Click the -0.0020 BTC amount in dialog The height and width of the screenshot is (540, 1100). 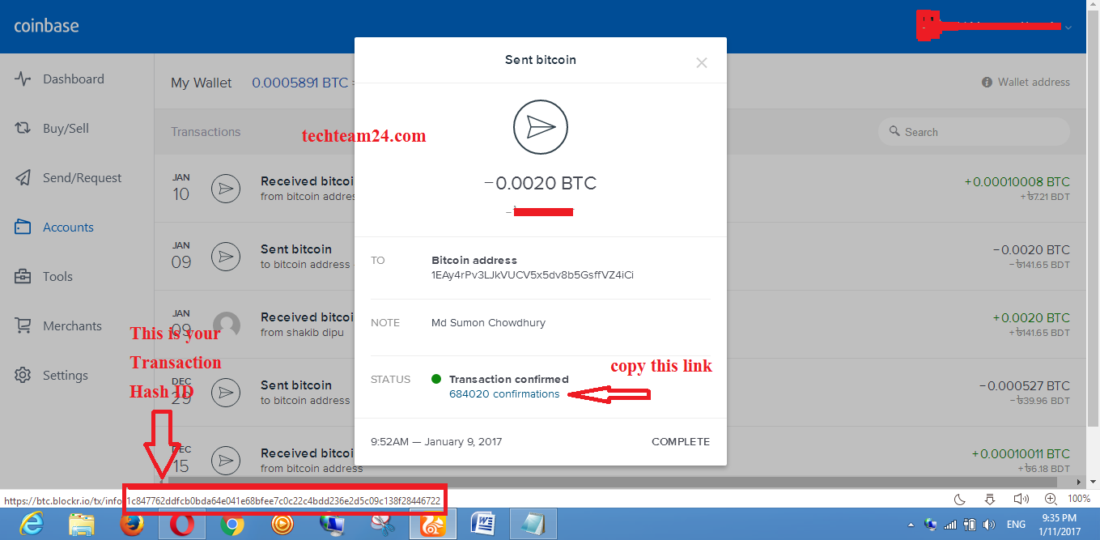[540, 183]
